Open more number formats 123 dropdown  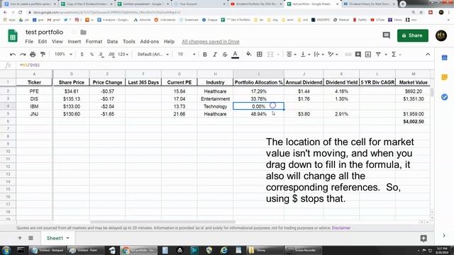click(123, 55)
